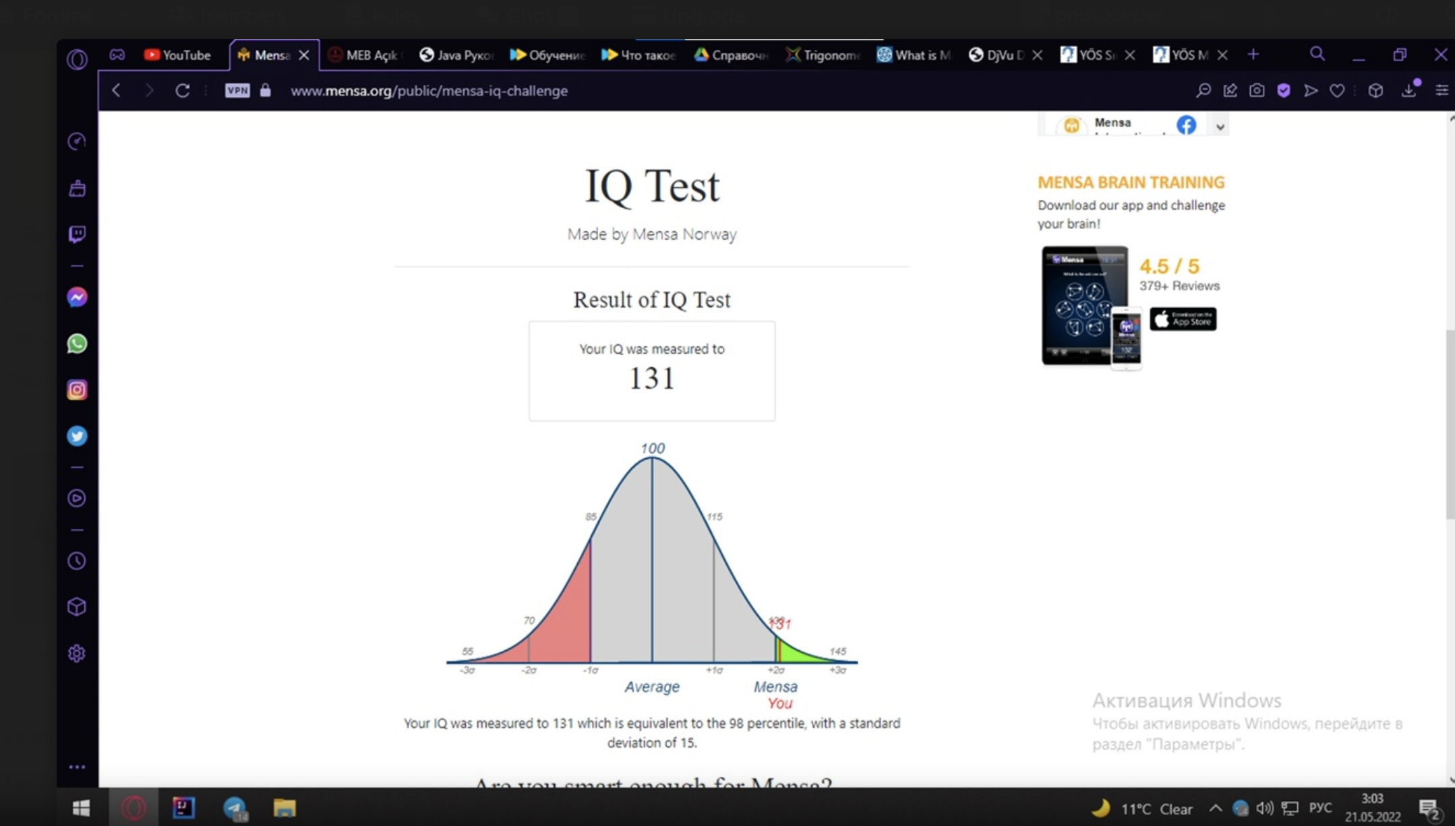Open sidebar settings gear

(x=77, y=654)
